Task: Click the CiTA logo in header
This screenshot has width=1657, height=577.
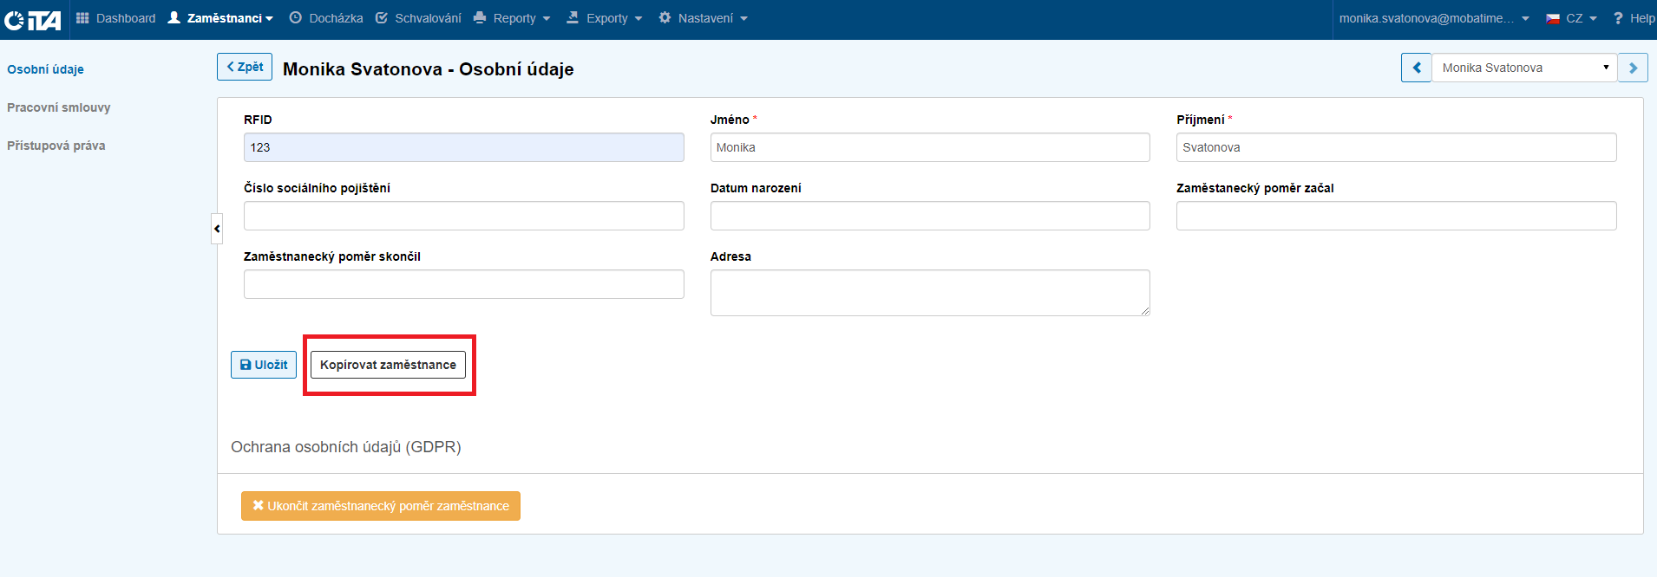Action: (33, 19)
